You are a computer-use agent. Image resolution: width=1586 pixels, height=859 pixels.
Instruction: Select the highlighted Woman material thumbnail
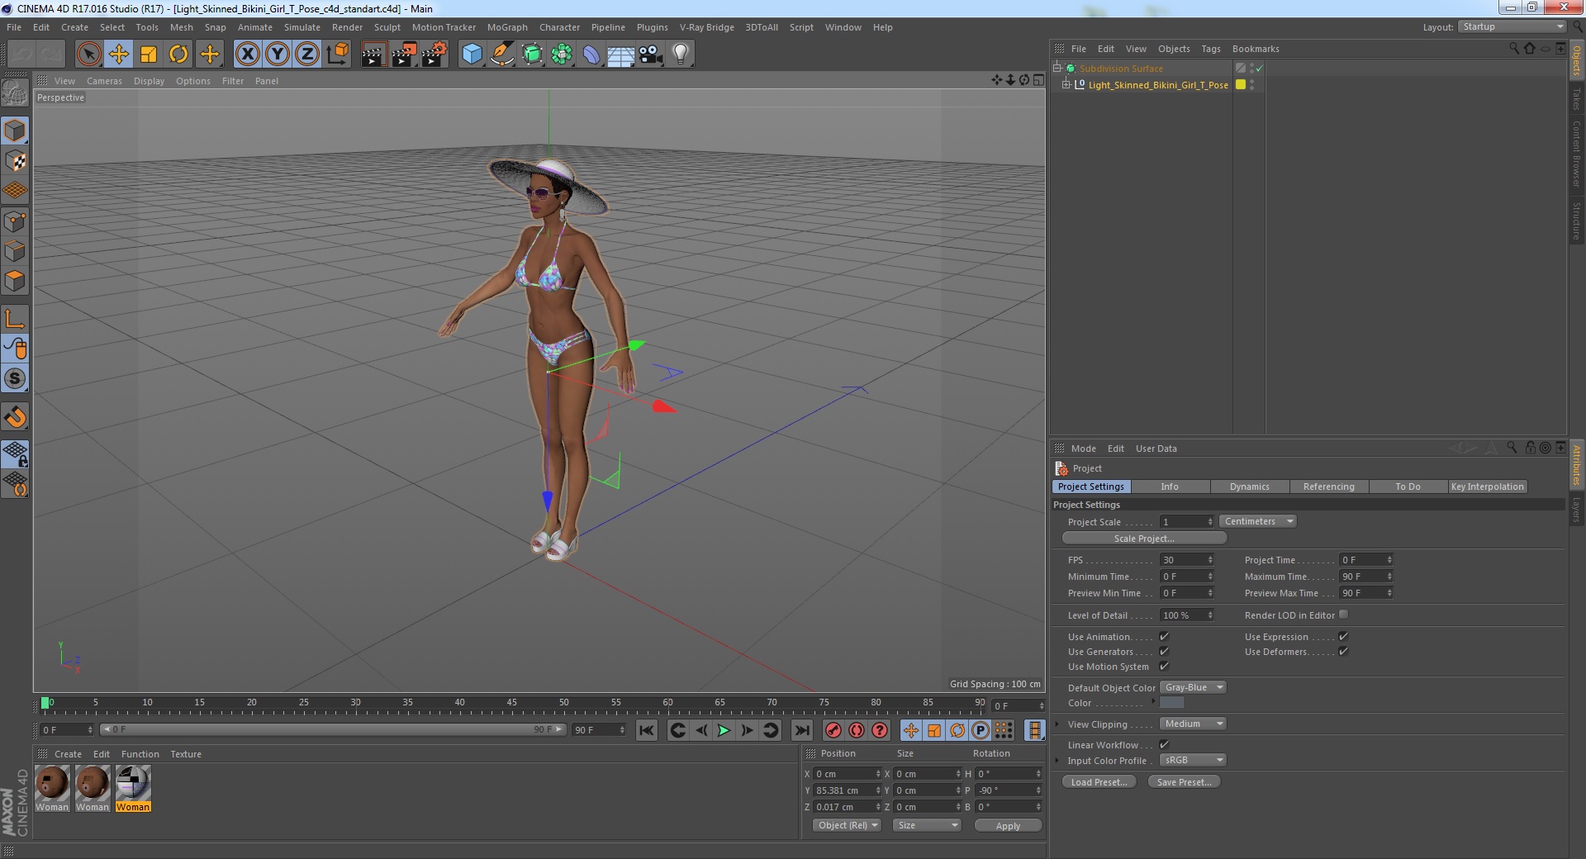133,788
